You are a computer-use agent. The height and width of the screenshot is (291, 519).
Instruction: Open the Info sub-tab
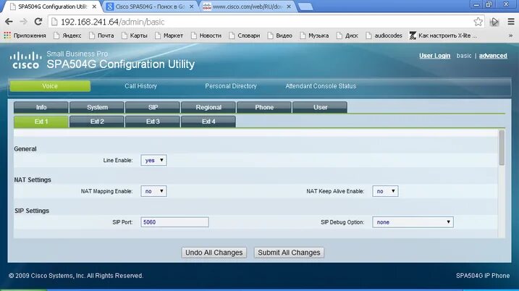point(41,107)
